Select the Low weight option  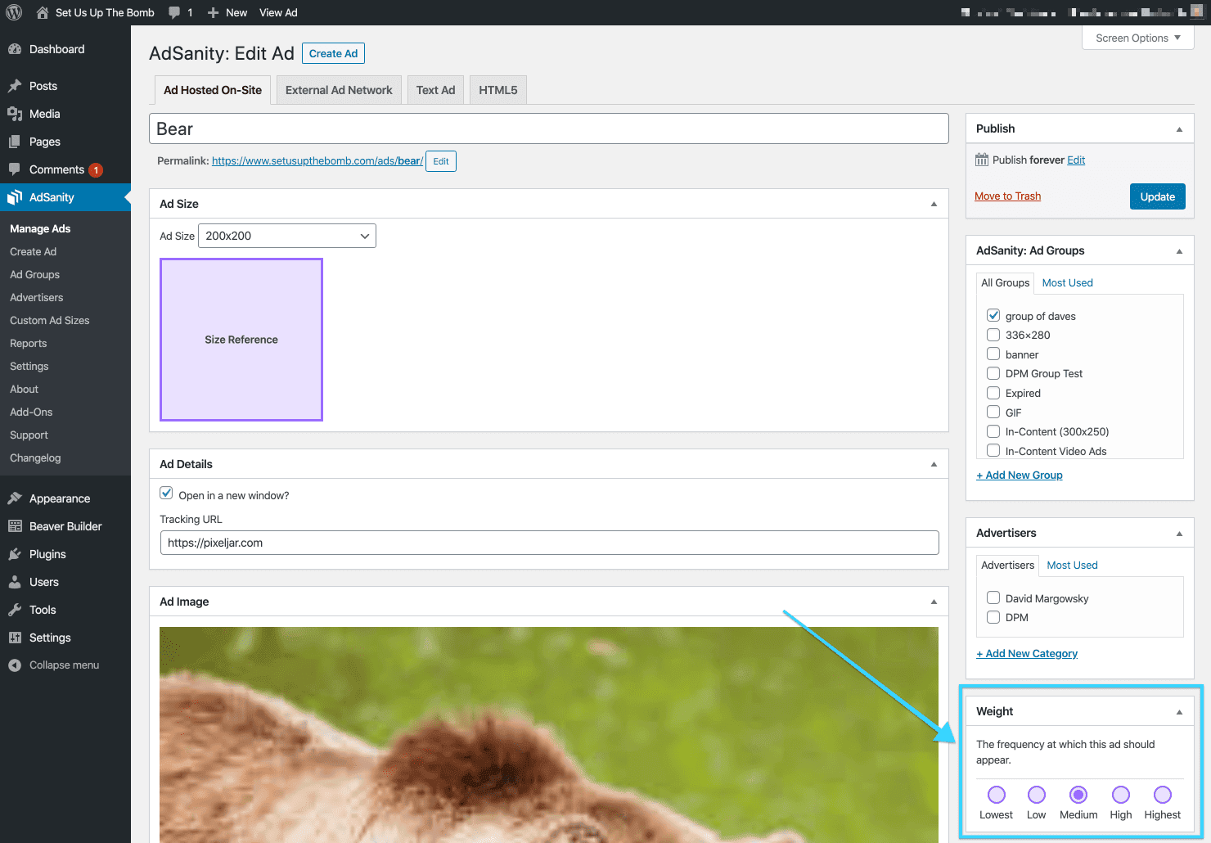pyautogui.click(x=1036, y=794)
